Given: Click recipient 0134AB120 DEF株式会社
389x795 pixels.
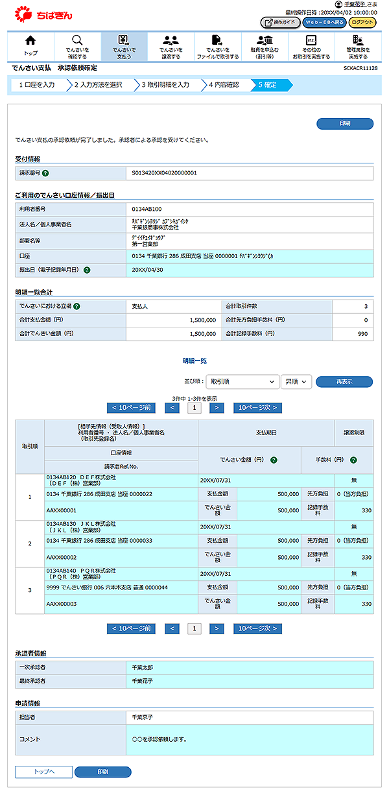Looking at the screenshot, I should pos(81,477).
